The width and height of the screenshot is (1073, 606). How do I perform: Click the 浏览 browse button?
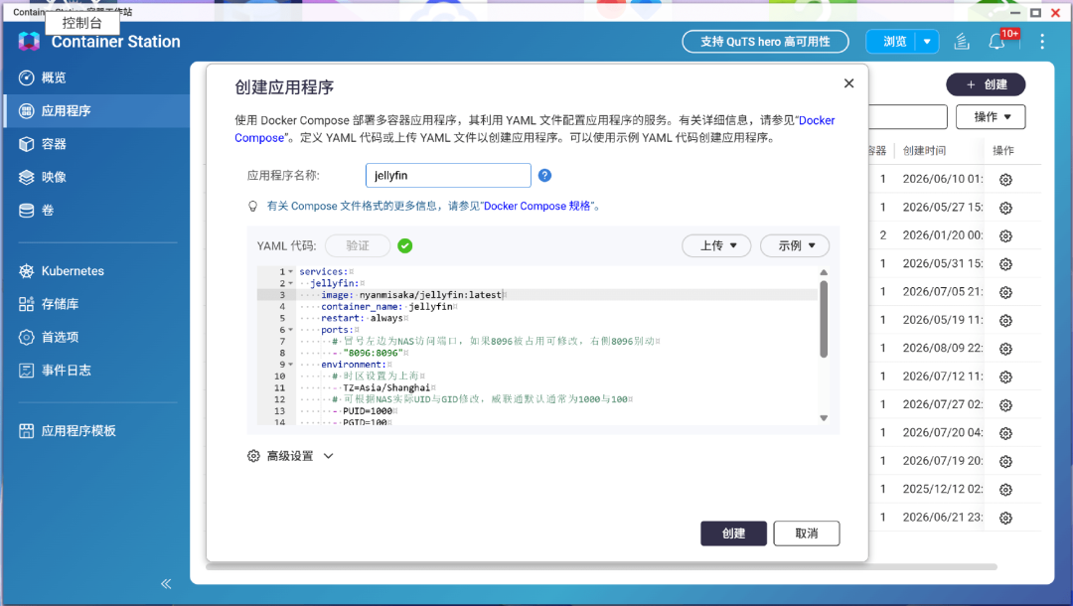[891, 42]
